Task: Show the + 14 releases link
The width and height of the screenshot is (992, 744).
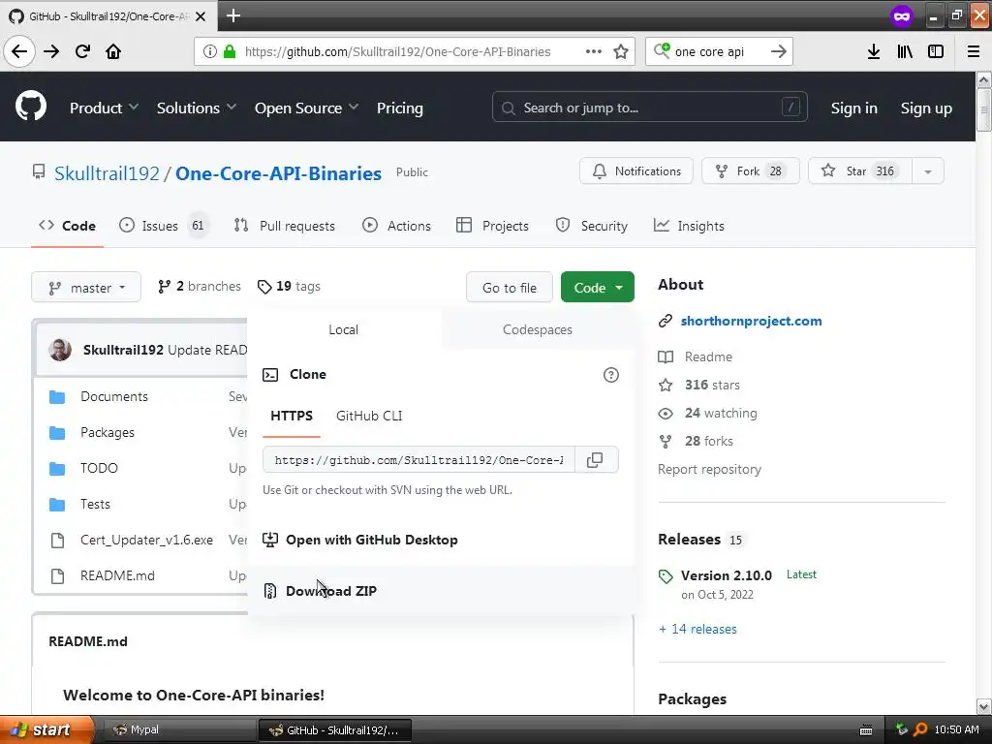Action: 697,629
